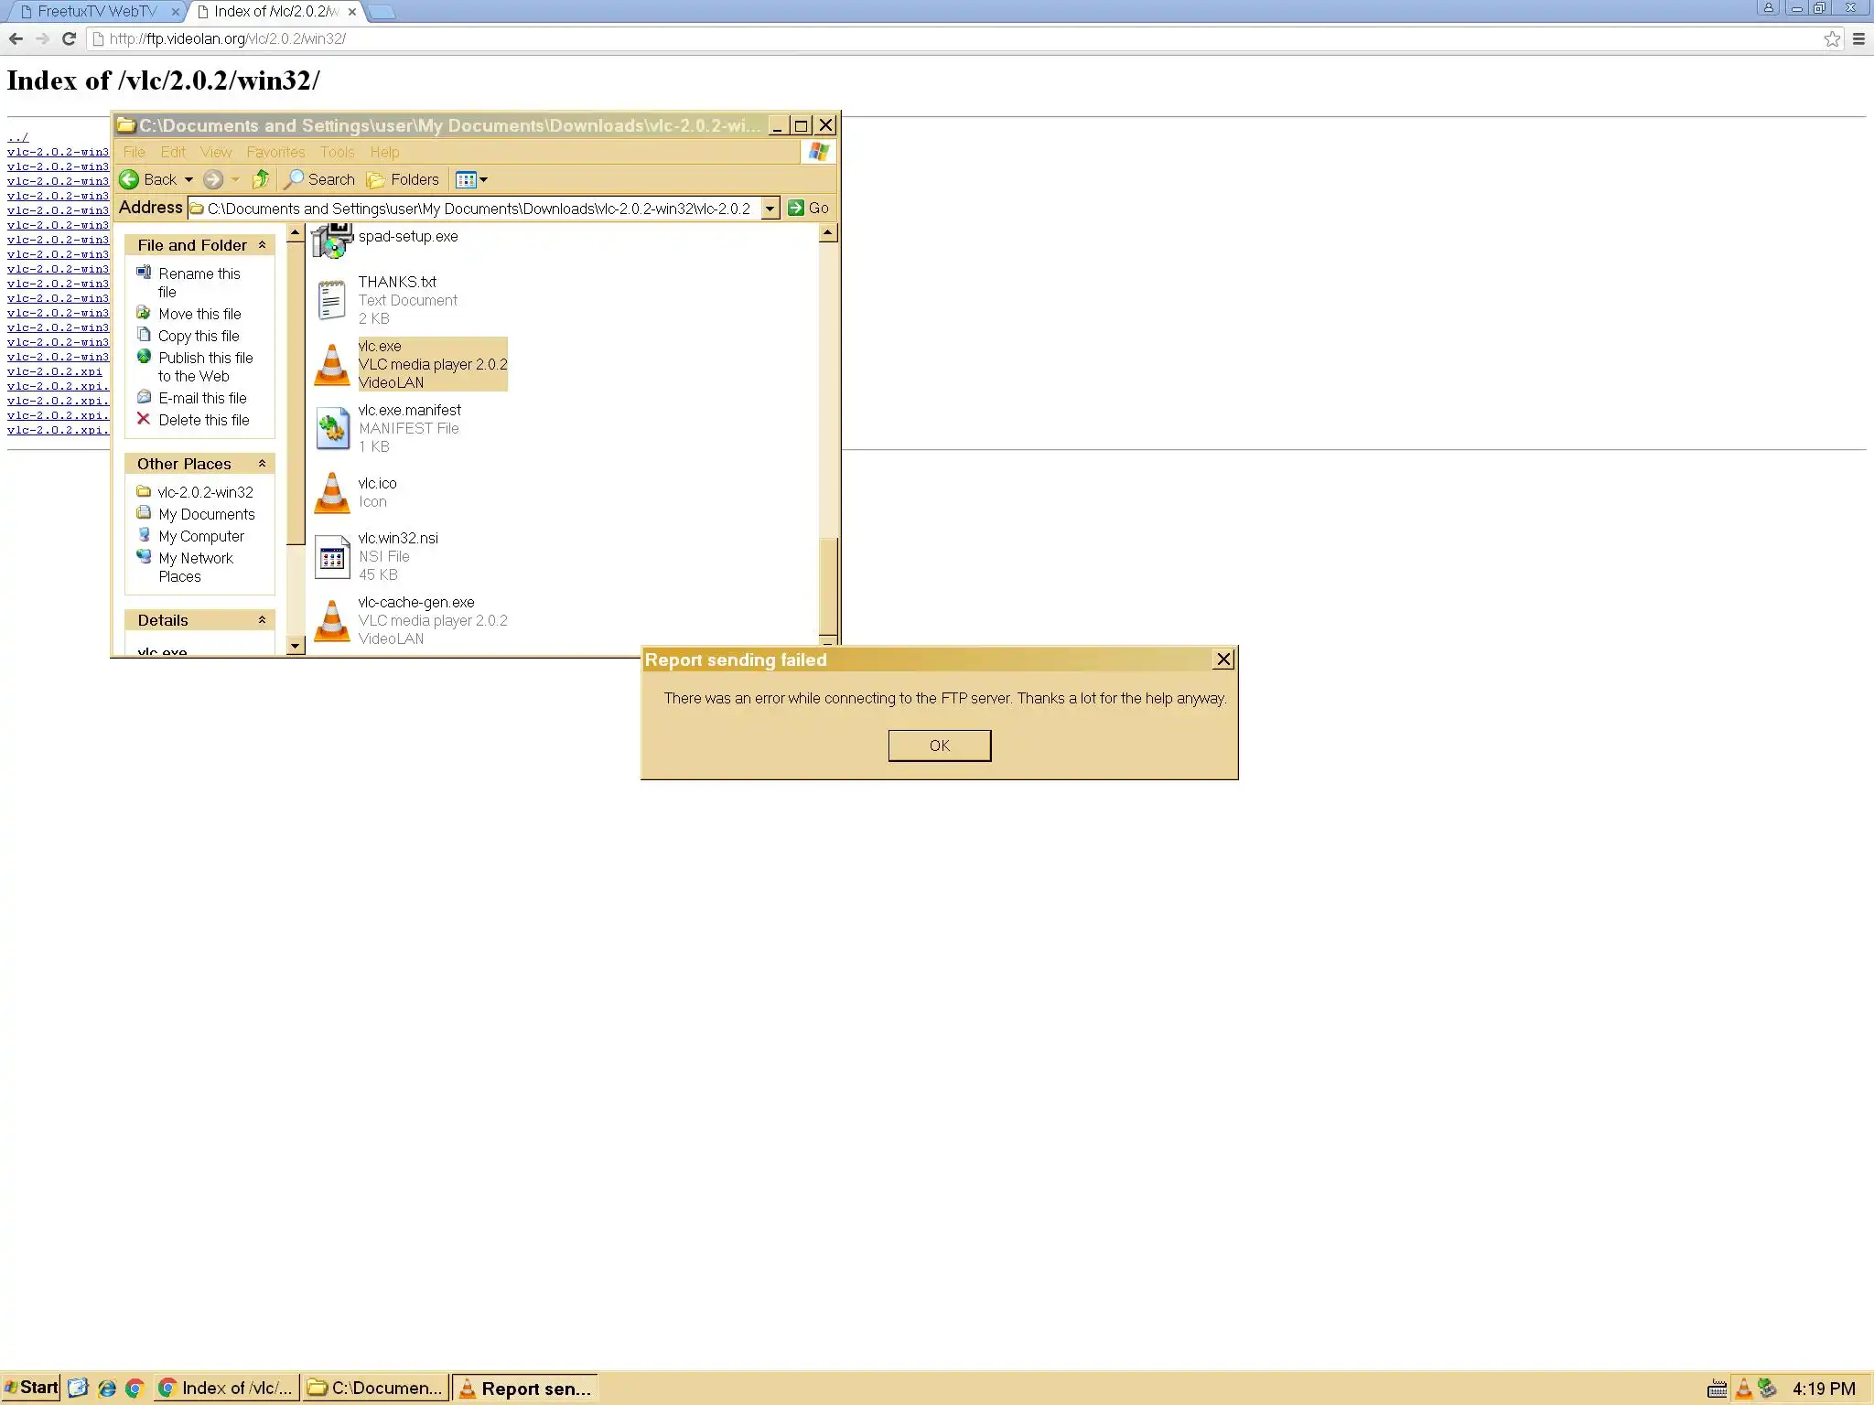The image size is (1874, 1405).
Task: Expand the Address bar dropdown arrow
Action: point(770,209)
